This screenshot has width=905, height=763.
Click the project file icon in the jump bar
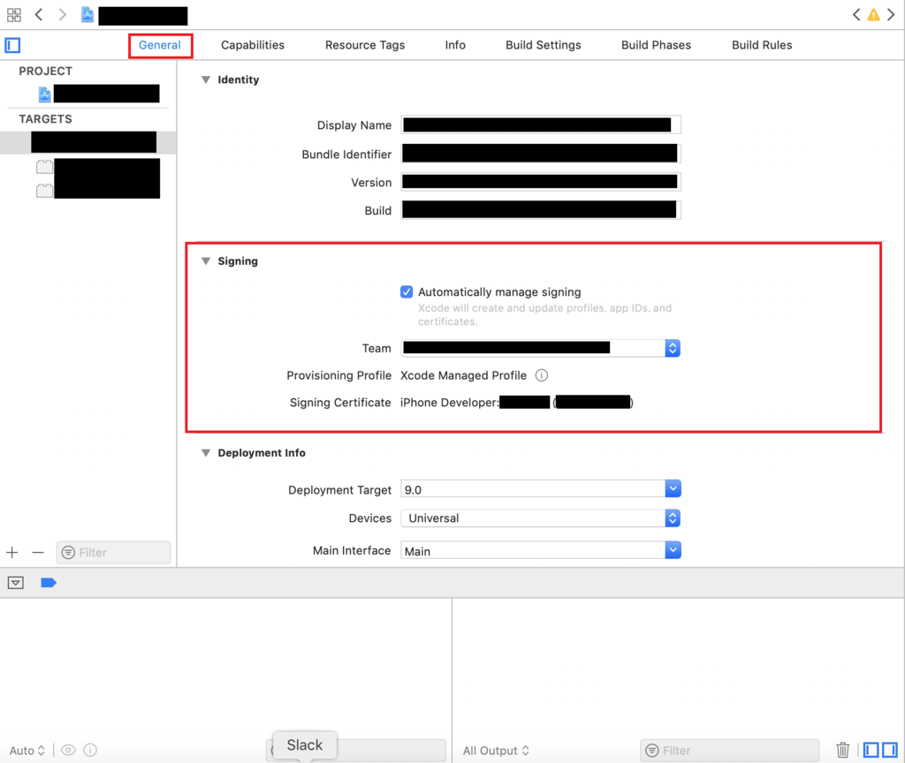click(87, 14)
